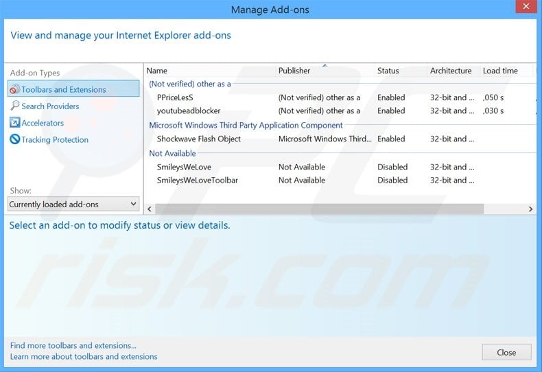Open the Tracking Protection category
This screenshot has width=542, height=372.
(55, 140)
